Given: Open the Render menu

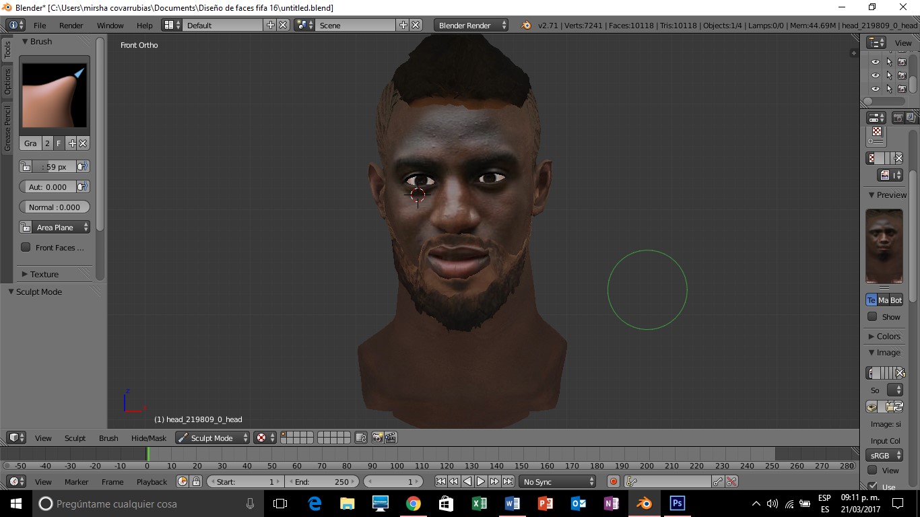Looking at the screenshot, I should 71,25.
